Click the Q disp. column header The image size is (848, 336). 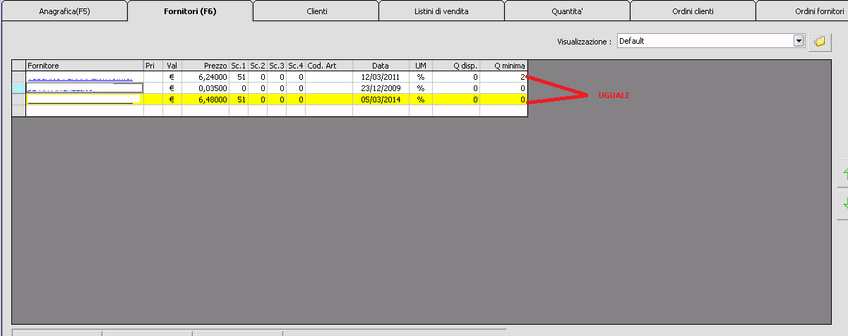click(x=456, y=66)
